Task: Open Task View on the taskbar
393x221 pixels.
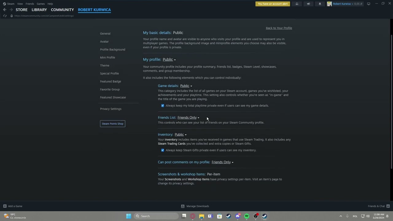Action: click(x=184, y=216)
